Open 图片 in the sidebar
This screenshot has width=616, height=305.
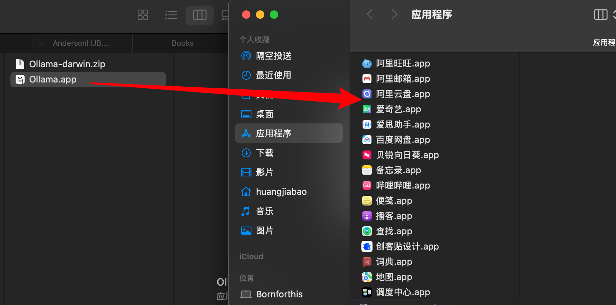[289, 230]
